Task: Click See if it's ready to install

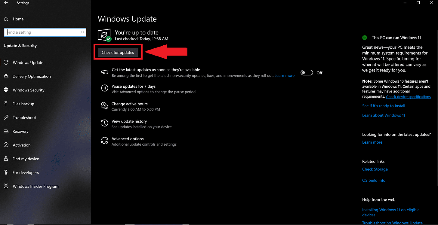Action: (384, 106)
